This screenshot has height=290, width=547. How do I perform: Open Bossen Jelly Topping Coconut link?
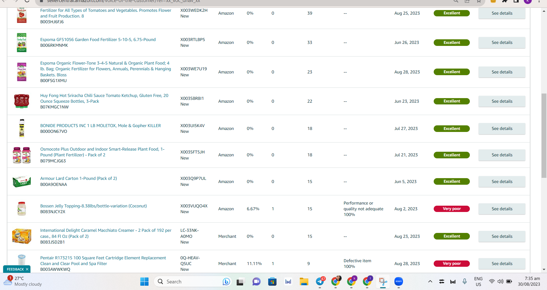(x=94, y=206)
